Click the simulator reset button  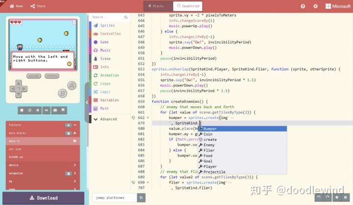coord(34,76)
